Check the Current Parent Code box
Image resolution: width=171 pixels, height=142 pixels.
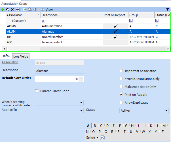tap(37, 91)
